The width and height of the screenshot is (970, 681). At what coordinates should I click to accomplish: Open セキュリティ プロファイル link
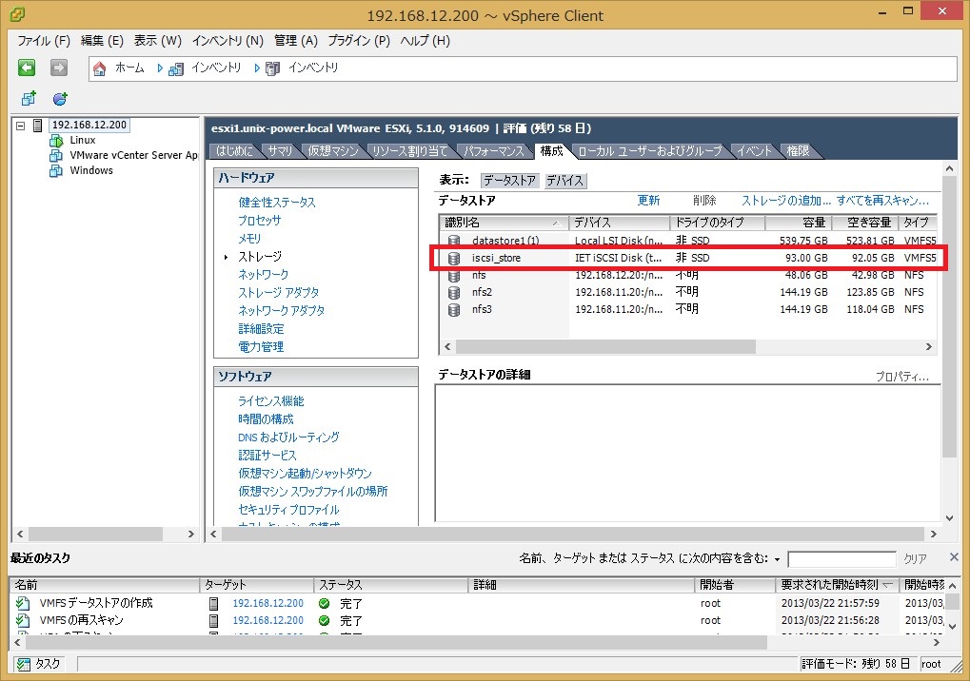[288, 510]
